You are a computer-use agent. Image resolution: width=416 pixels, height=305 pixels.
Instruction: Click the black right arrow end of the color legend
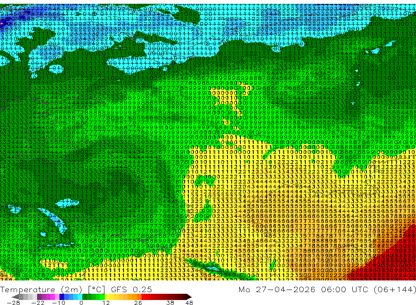pos(189,297)
